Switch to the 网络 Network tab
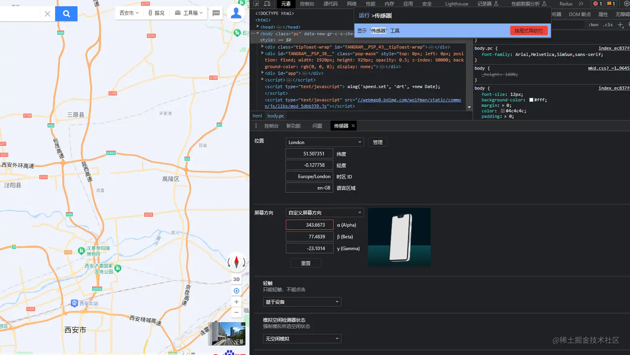 click(352, 4)
